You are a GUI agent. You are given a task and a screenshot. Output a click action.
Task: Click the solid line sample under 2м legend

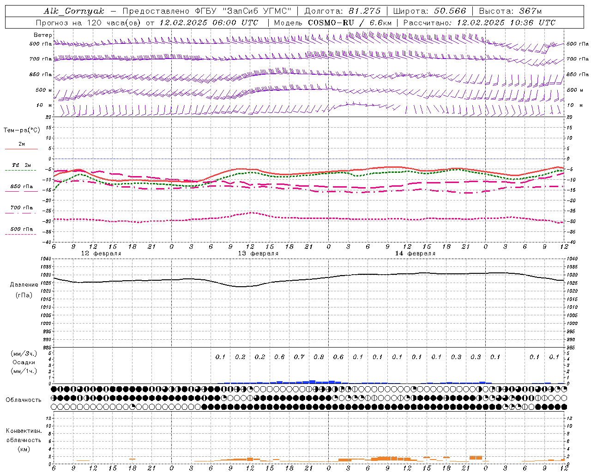[x=21, y=149]
